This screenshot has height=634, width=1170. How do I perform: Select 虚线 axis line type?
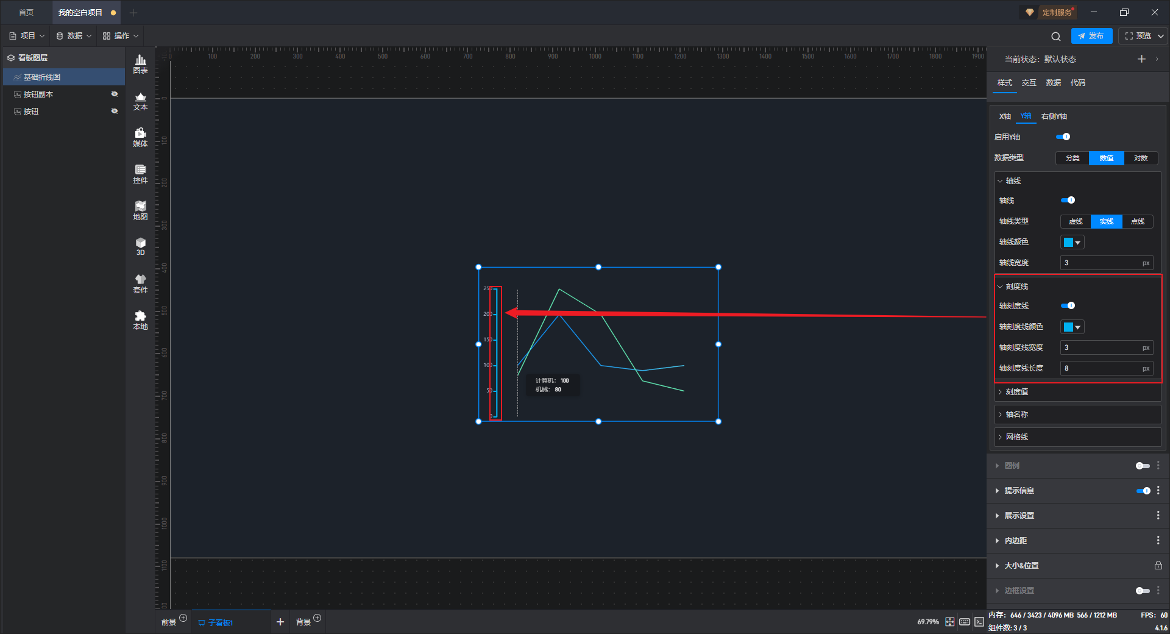coord(1076,222)
